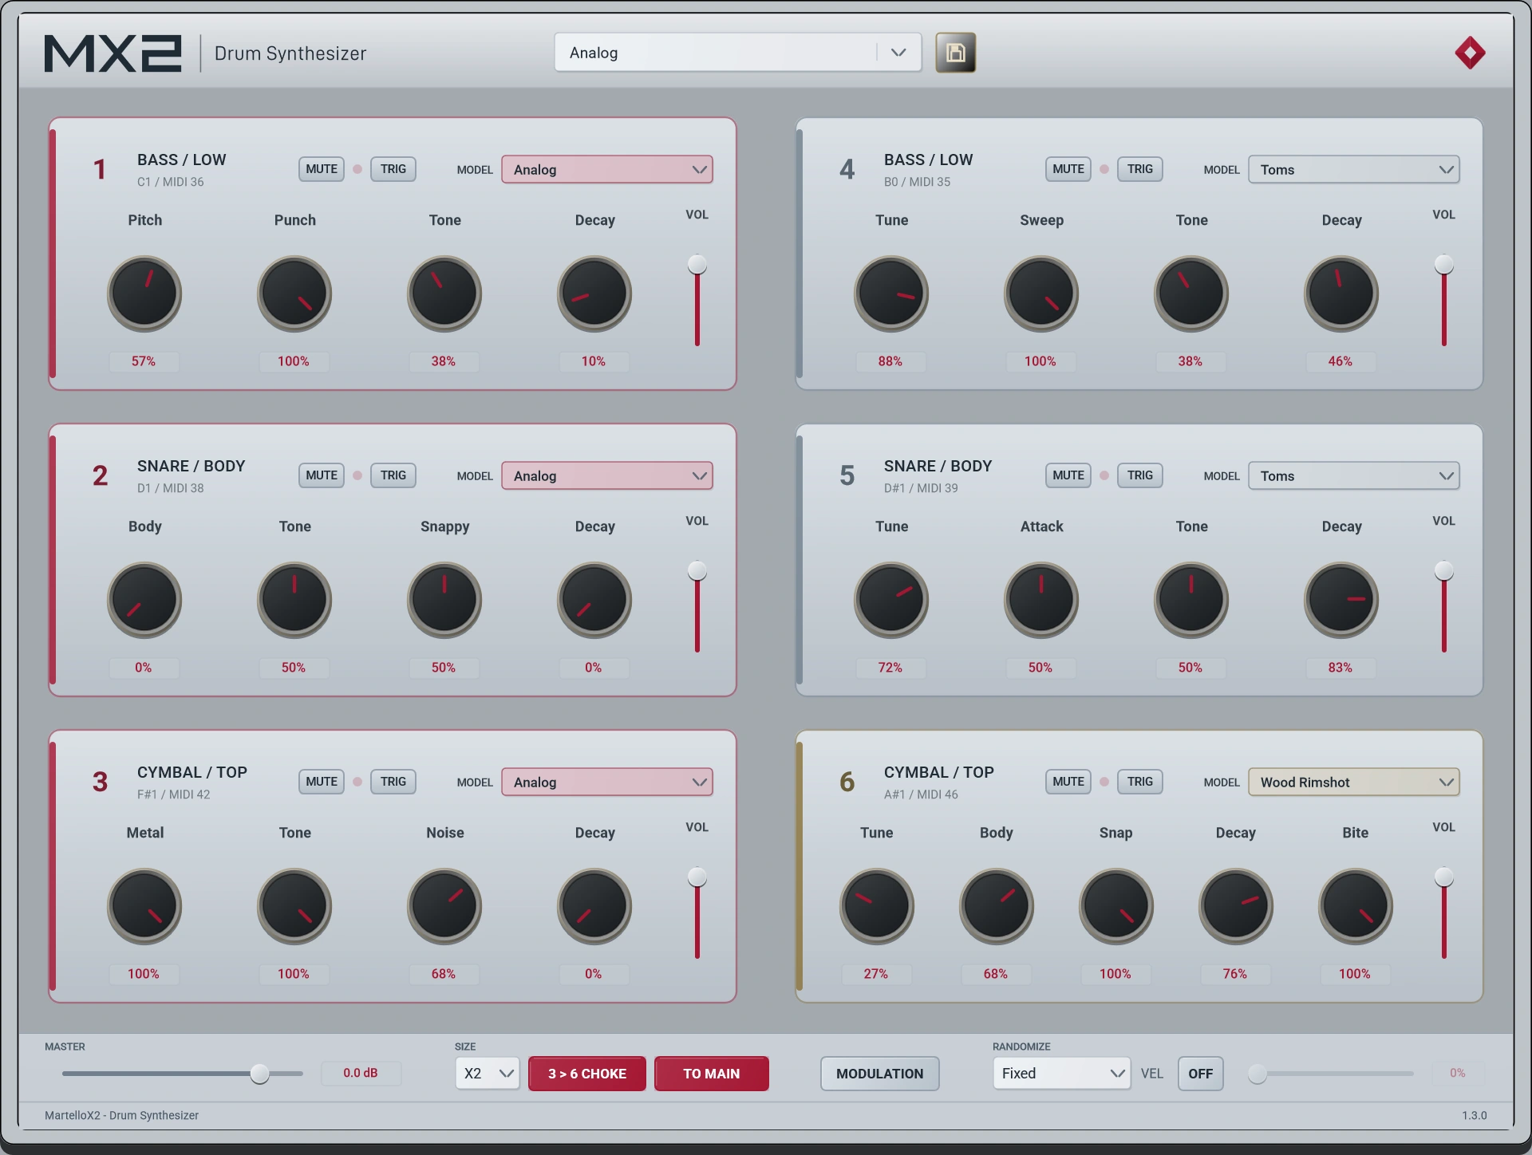Open the Wood Rimshot MODEL dropdown
This screenshot has height=1155, width=1532.
[x=1354, y=782]
